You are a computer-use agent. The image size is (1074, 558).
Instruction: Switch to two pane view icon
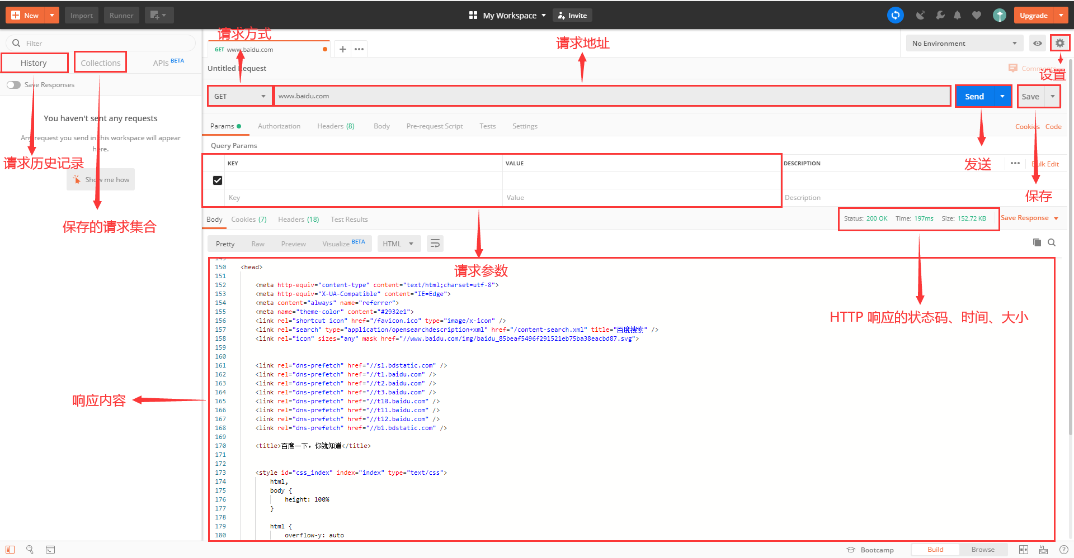pyautogui.click(x=1024, y=550)
